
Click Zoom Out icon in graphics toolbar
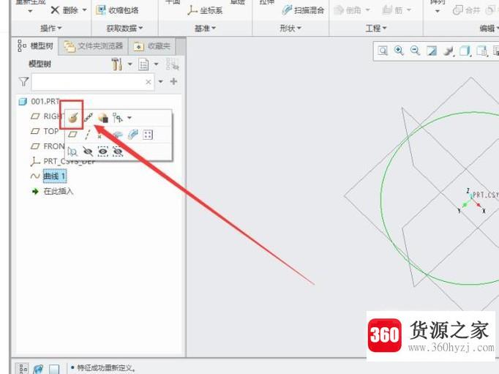(415, 51)
